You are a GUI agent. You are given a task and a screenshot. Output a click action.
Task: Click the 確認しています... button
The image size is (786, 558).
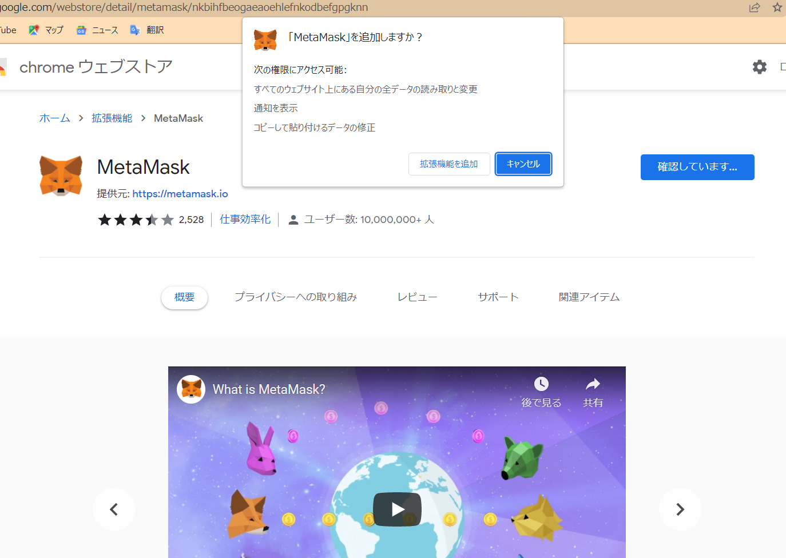pyautogui.click(x=697, y=167)
